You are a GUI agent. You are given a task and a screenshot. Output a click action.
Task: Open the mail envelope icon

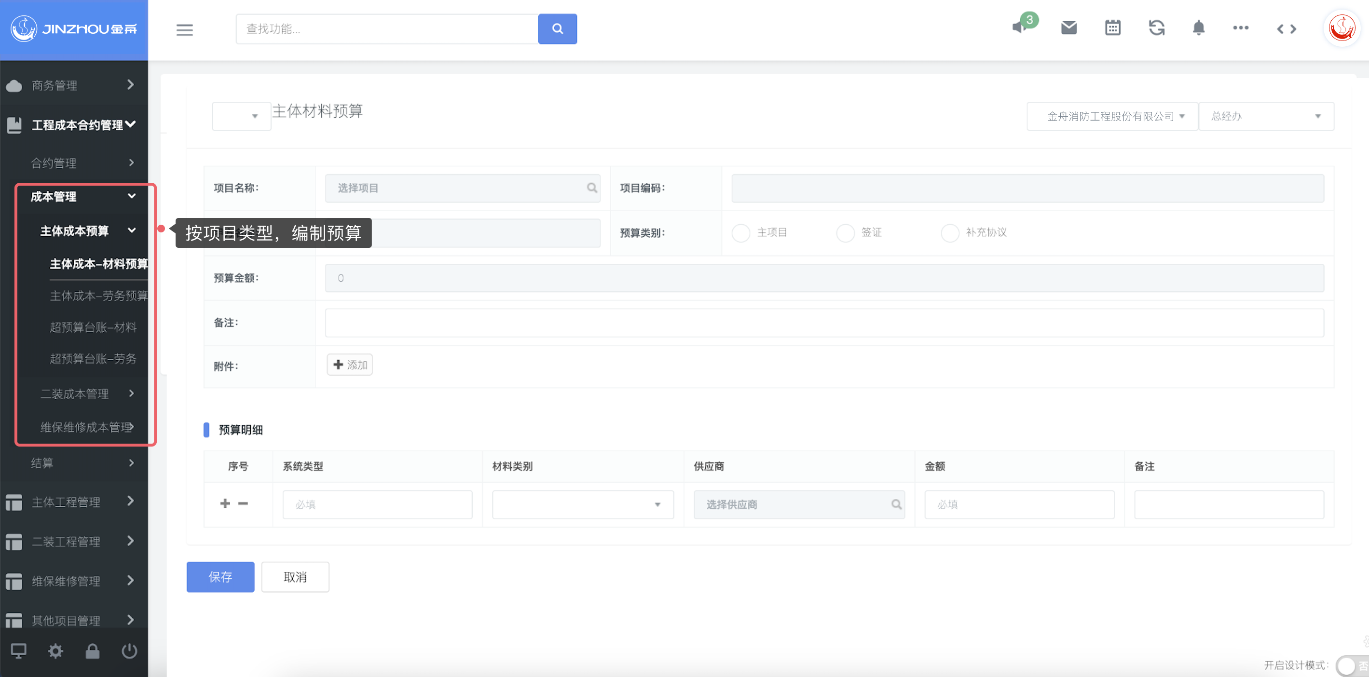click(x=1069, y=27)
